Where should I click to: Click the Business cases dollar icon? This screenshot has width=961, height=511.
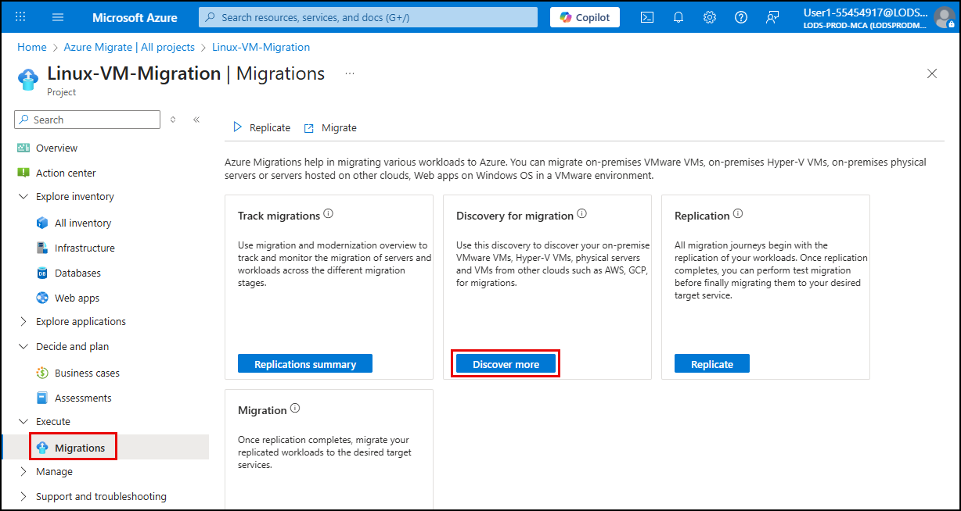pos(42,373)
